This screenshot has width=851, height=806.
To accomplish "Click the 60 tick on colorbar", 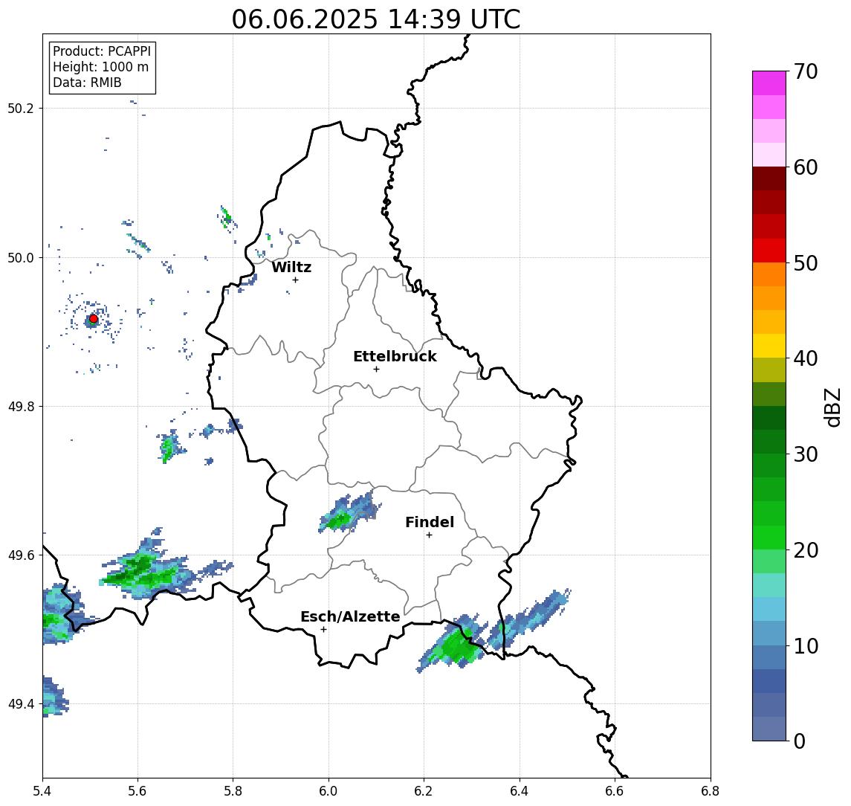I will pyautogui.click(x=806, y=167).
